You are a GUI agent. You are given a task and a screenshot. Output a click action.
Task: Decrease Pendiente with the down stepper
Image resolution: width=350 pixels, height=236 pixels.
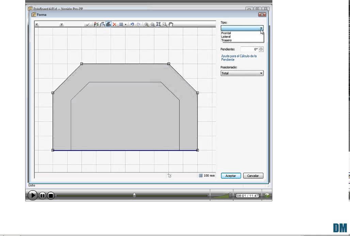click(x=261, y=51)
